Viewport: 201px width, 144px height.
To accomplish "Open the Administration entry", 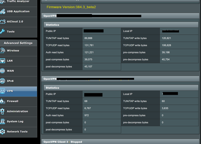I will [x=18, y=111].
